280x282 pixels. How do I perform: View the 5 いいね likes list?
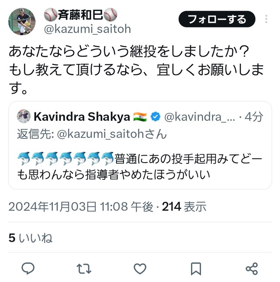click(30, 238)
